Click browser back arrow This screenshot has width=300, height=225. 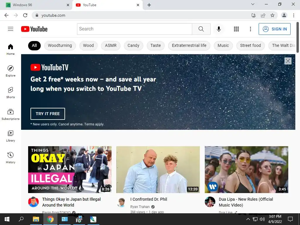(6, 15)
